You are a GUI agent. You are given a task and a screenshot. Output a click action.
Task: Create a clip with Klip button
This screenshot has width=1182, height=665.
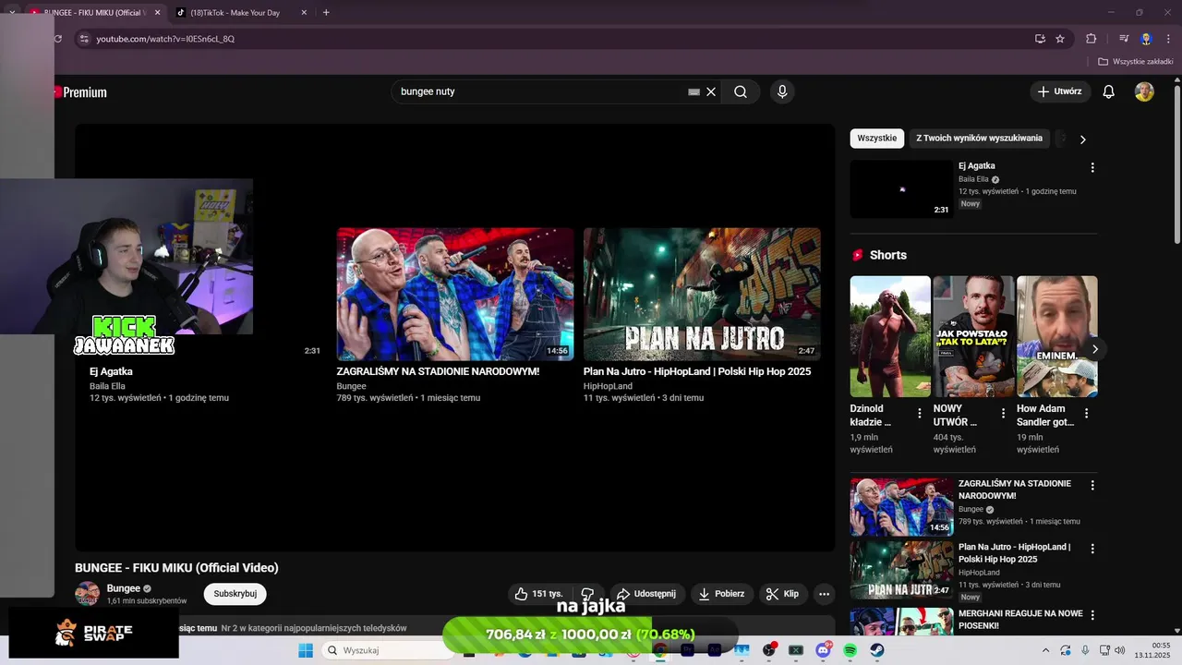tap(783, 594)
